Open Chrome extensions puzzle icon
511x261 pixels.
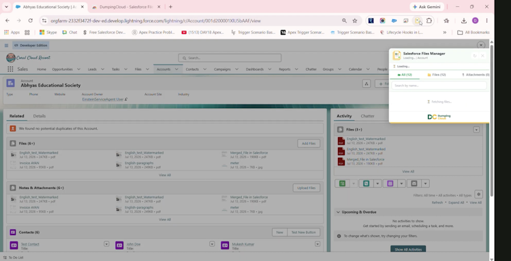(429, 21)
